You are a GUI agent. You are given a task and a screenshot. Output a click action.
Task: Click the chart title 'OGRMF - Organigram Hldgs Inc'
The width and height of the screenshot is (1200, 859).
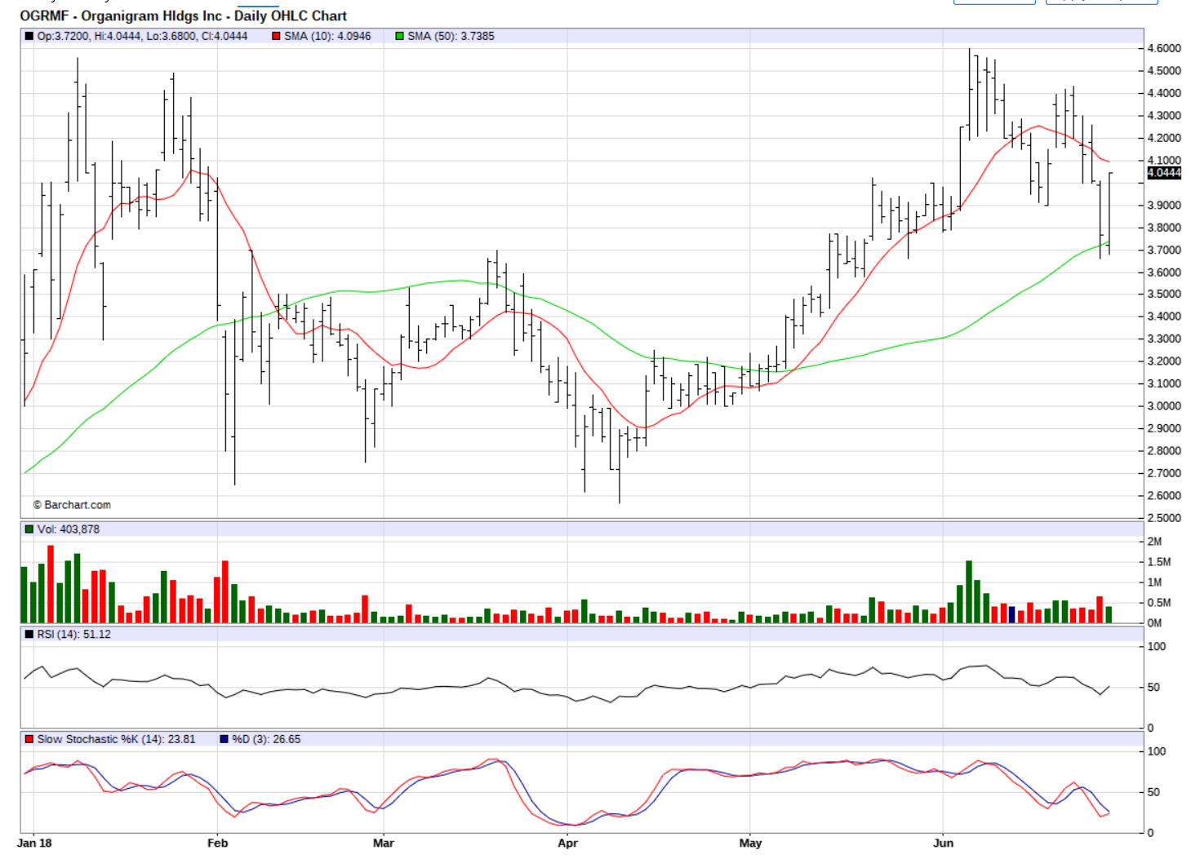coord(121,15)
